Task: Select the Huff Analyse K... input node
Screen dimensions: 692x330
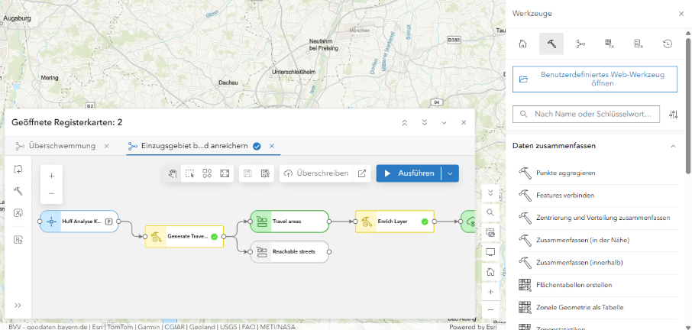Action: (x=79, y=222)
